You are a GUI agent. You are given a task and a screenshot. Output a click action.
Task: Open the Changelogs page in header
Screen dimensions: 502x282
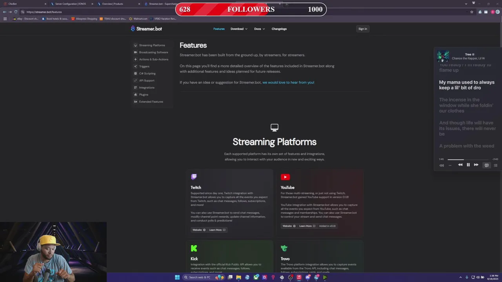point(279,29)
